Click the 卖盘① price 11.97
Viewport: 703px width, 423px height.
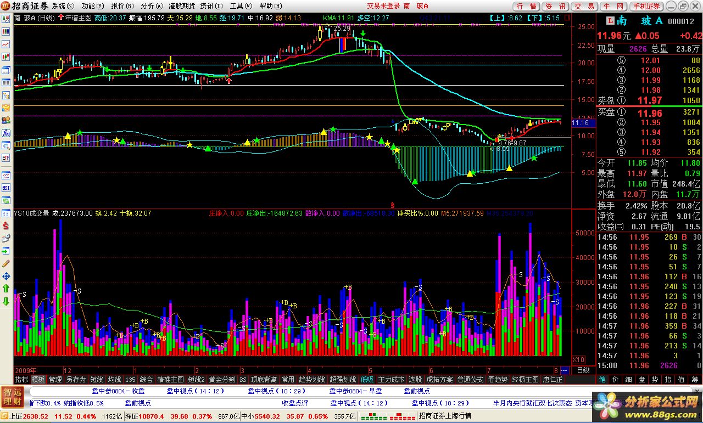650,100
